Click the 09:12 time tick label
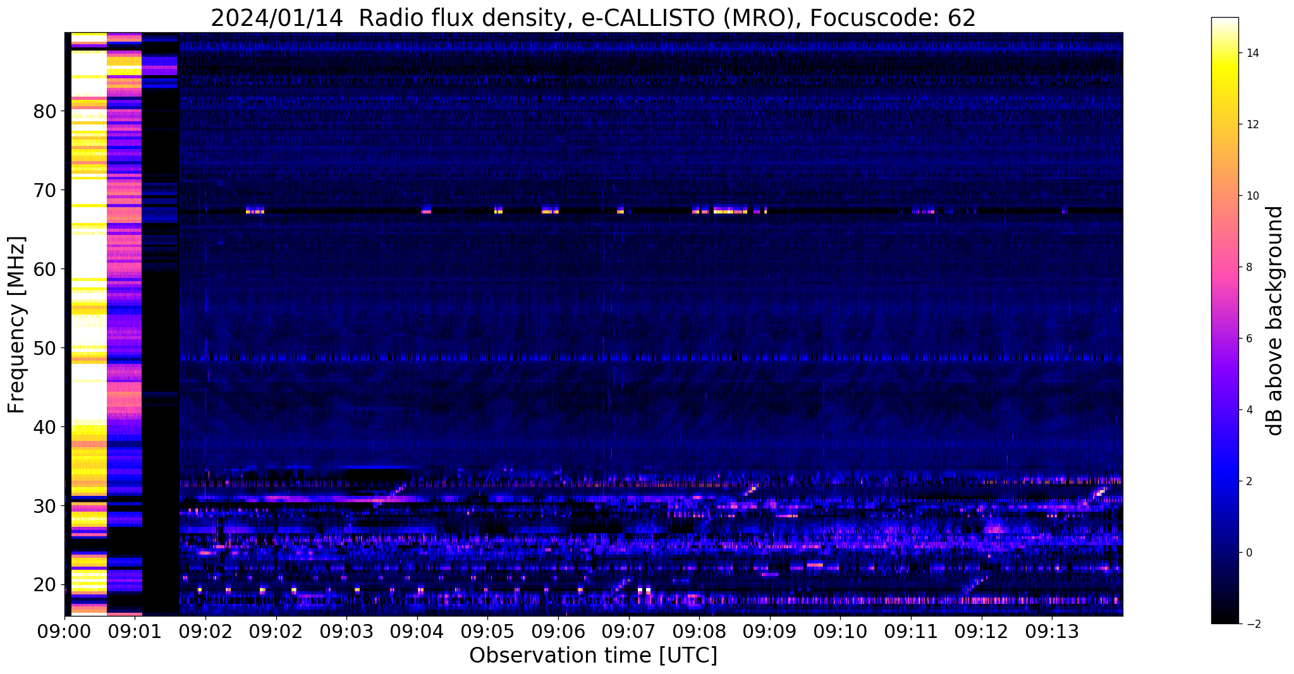Image resolution: width=1294 pixels, height=674 pixels. [981, 631]
